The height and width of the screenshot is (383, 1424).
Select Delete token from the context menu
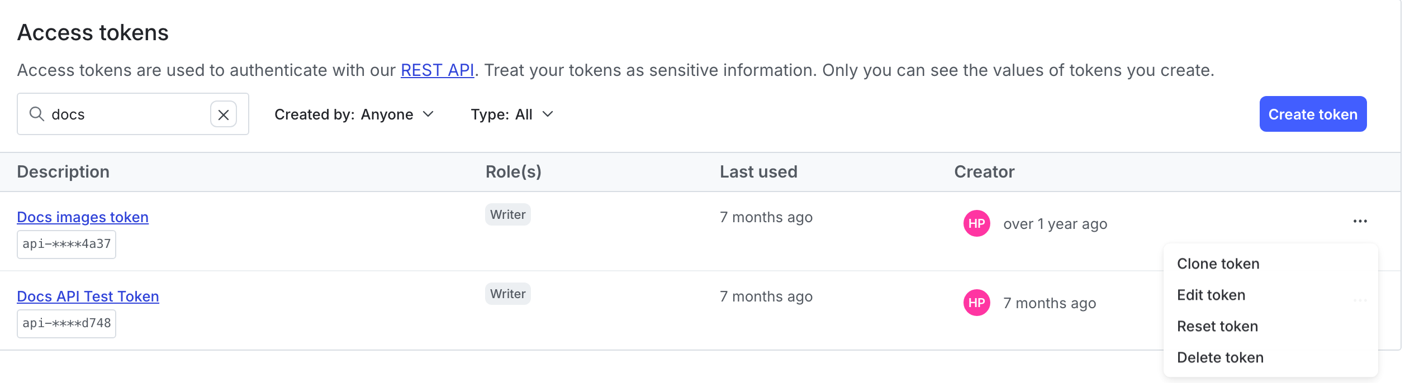click(1219, 357)
